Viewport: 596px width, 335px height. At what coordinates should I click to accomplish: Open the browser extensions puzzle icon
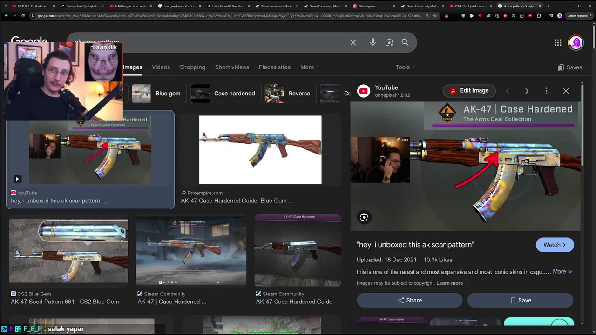pos(539,16)
